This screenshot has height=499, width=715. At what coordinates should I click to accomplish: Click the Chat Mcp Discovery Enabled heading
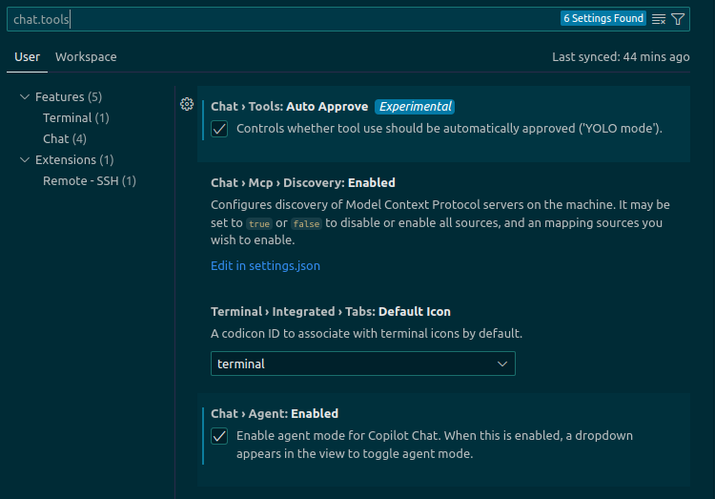(x=302, y=182)
